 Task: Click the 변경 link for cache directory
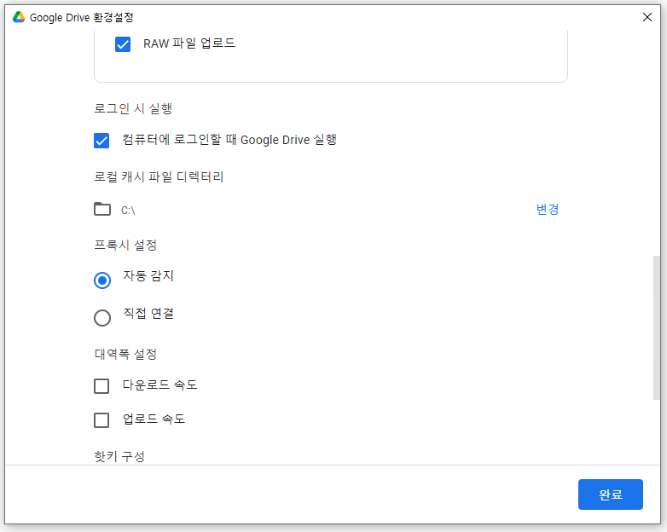pos(547,209)
